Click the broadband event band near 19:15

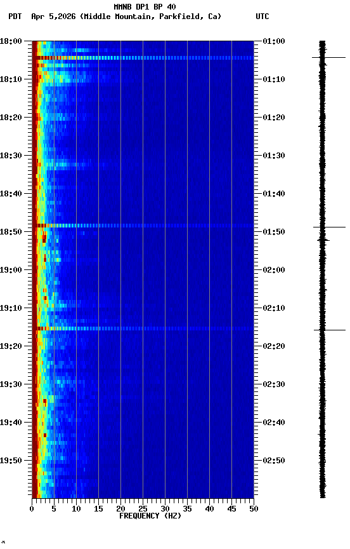(143, 329)
